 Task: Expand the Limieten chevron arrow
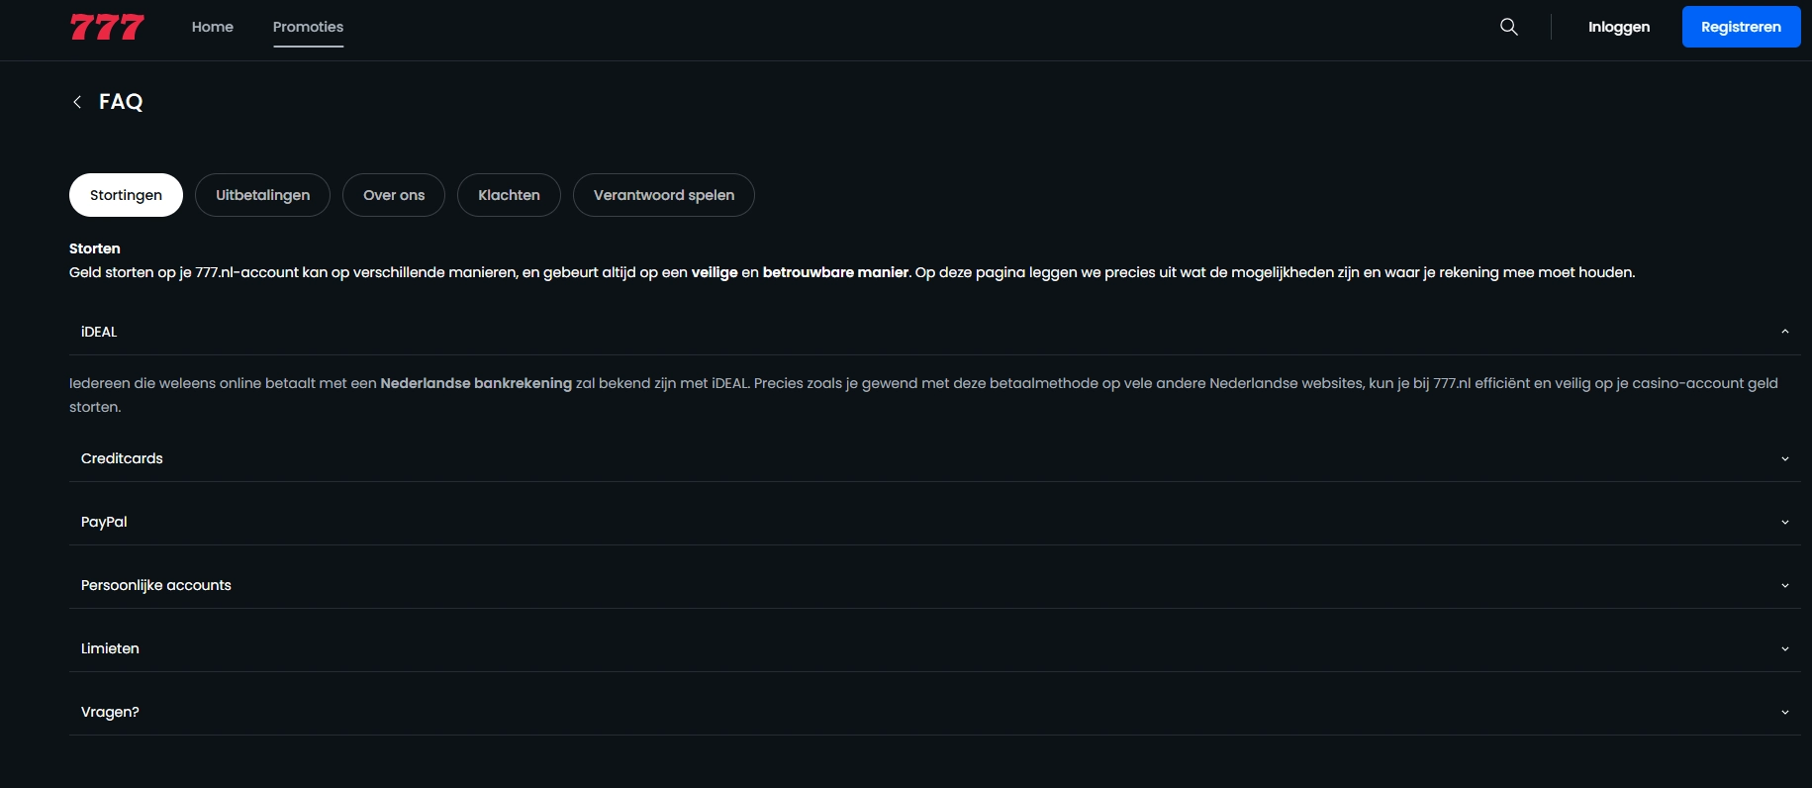[1785, 648]
